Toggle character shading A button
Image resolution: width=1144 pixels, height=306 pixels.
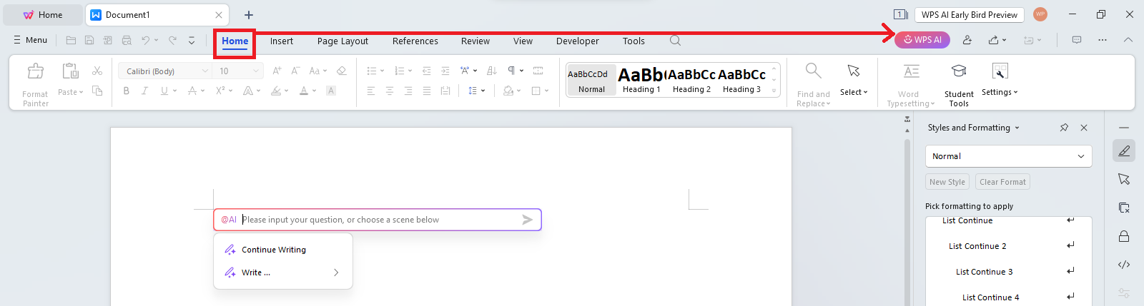(x=331, y=91)
